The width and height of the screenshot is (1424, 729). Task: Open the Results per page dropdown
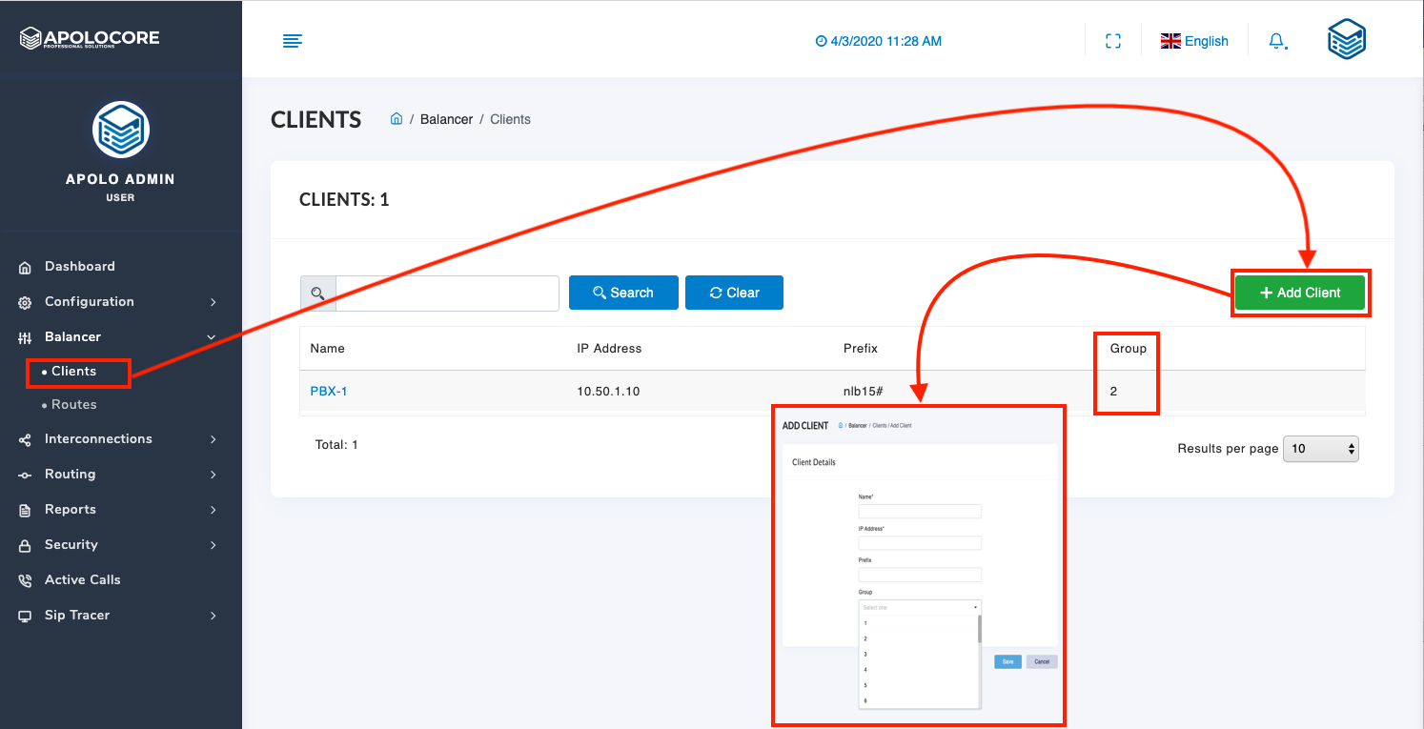coord(1320,448)
